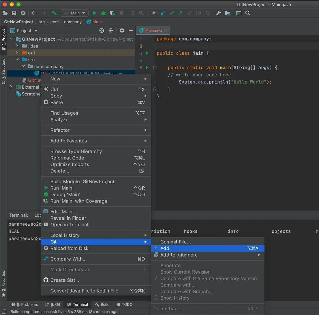Open Project panel gear options
The image size is (319, 315).
[122, 31]
